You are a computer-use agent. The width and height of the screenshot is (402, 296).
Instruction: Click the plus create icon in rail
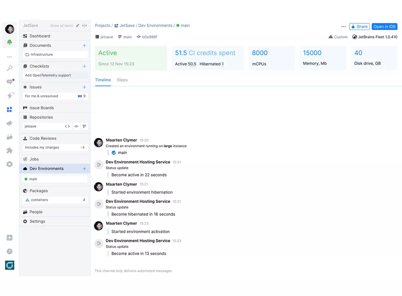coord(10,238)
